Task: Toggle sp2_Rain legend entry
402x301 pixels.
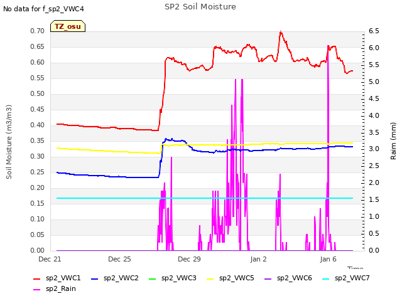Action: pyautogui.click(x=55, y=288)
